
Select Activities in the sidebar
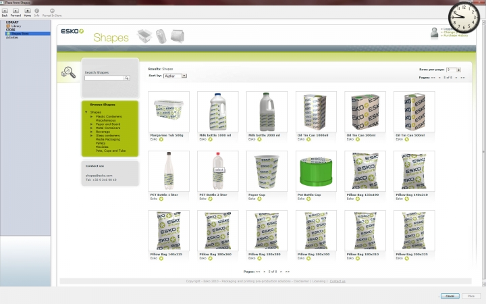pos(12,37)
